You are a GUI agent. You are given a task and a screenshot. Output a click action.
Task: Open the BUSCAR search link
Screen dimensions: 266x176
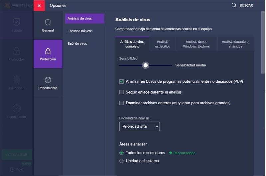click(246, 5)
